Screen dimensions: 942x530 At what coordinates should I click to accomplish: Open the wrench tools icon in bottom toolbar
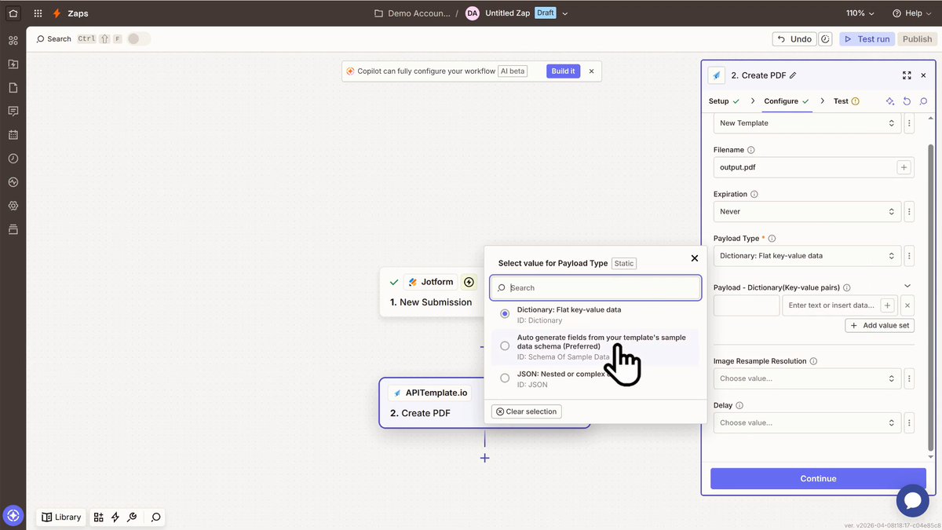pos(132,517)
